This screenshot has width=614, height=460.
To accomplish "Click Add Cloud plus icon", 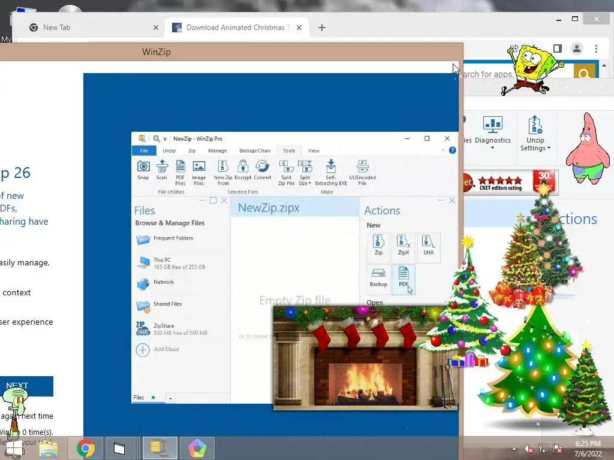I will (143, 349).
